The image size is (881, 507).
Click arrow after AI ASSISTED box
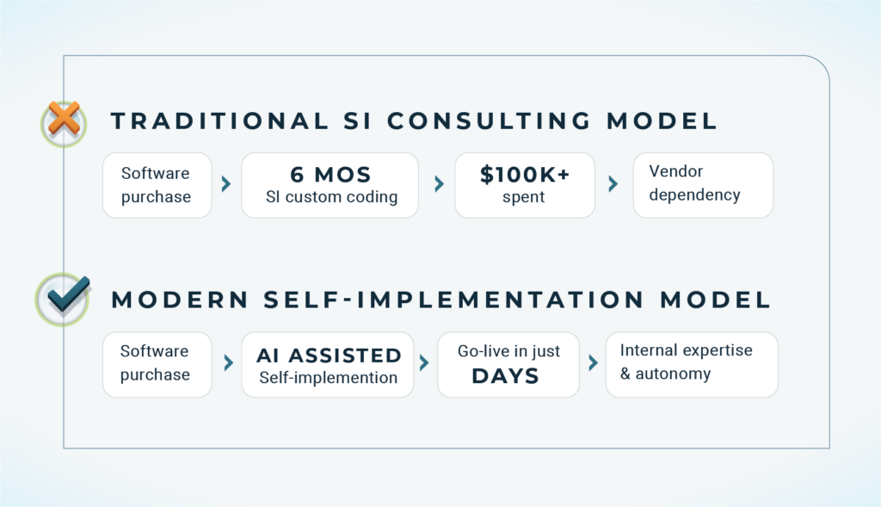pos(424,362)
